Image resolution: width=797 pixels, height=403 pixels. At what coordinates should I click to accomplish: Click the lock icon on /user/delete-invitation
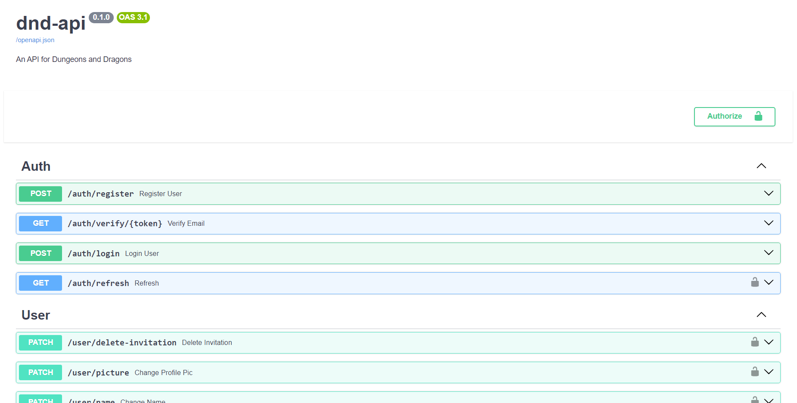click(x=755, y=342)
